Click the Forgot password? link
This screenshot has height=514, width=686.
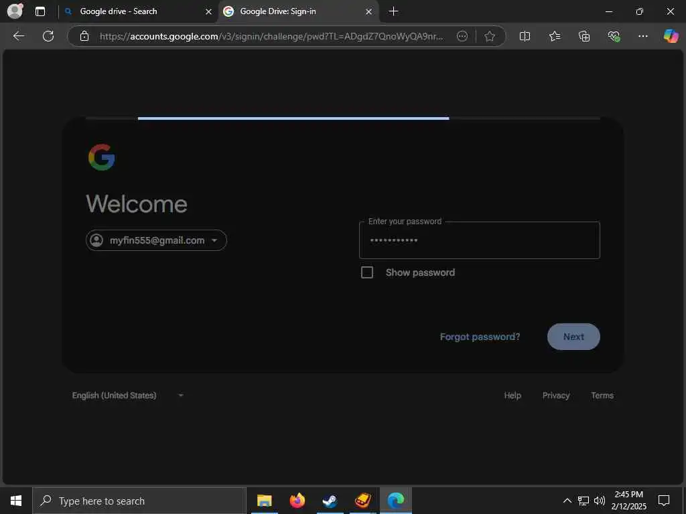pos(480,337)
